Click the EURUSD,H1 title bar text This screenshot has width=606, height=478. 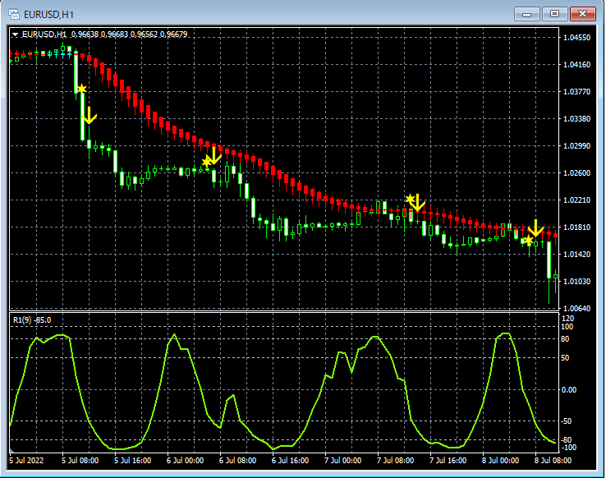tap(48, 15)
